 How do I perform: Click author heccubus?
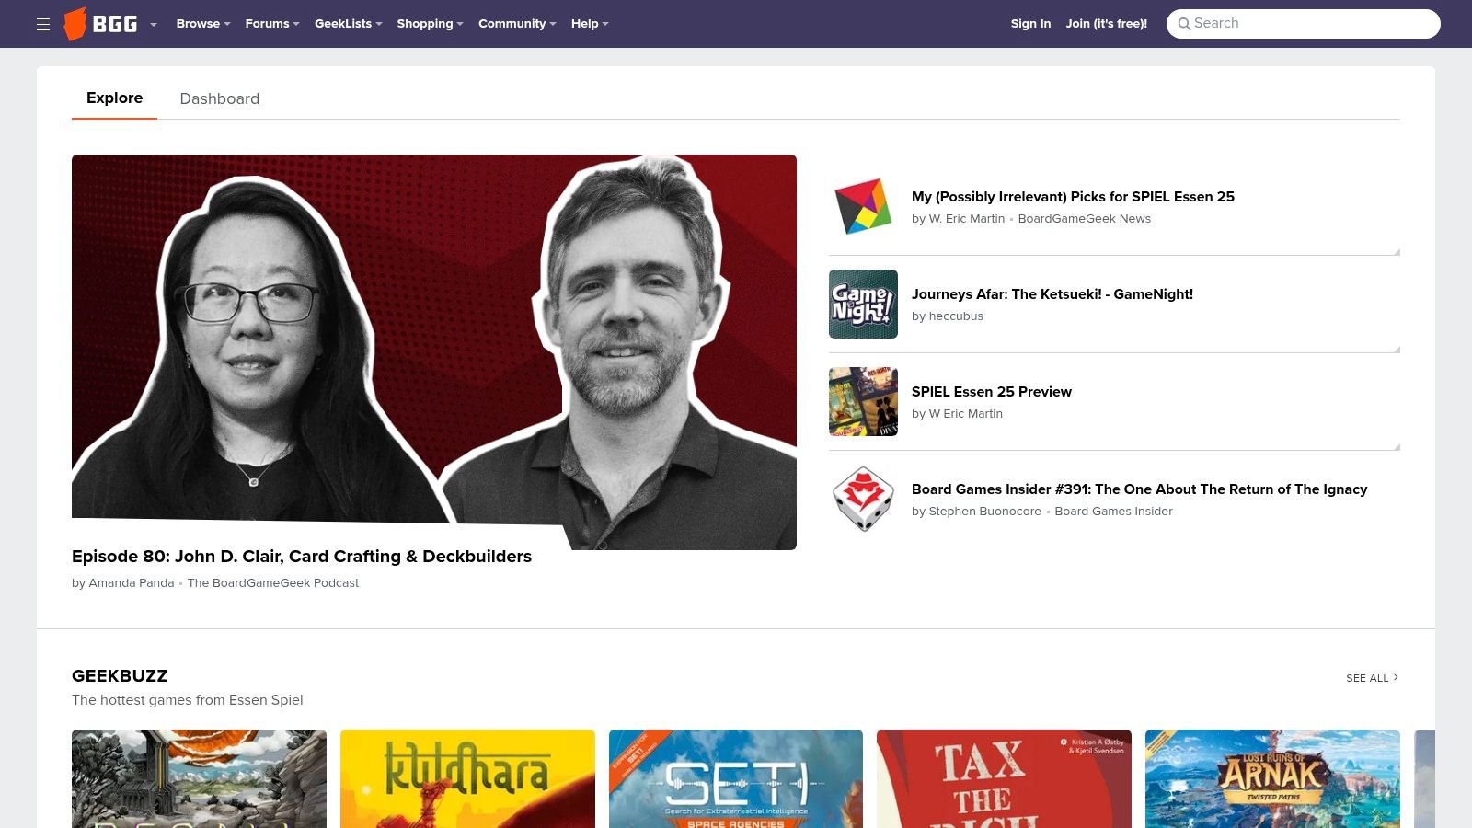click(956, 316)
